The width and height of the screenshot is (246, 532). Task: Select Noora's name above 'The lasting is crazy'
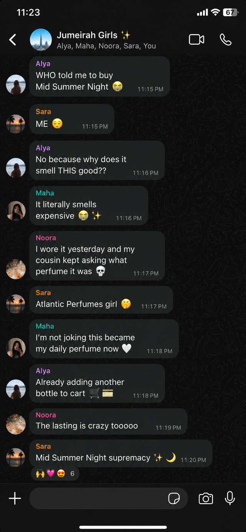click(x=46, y=415)
